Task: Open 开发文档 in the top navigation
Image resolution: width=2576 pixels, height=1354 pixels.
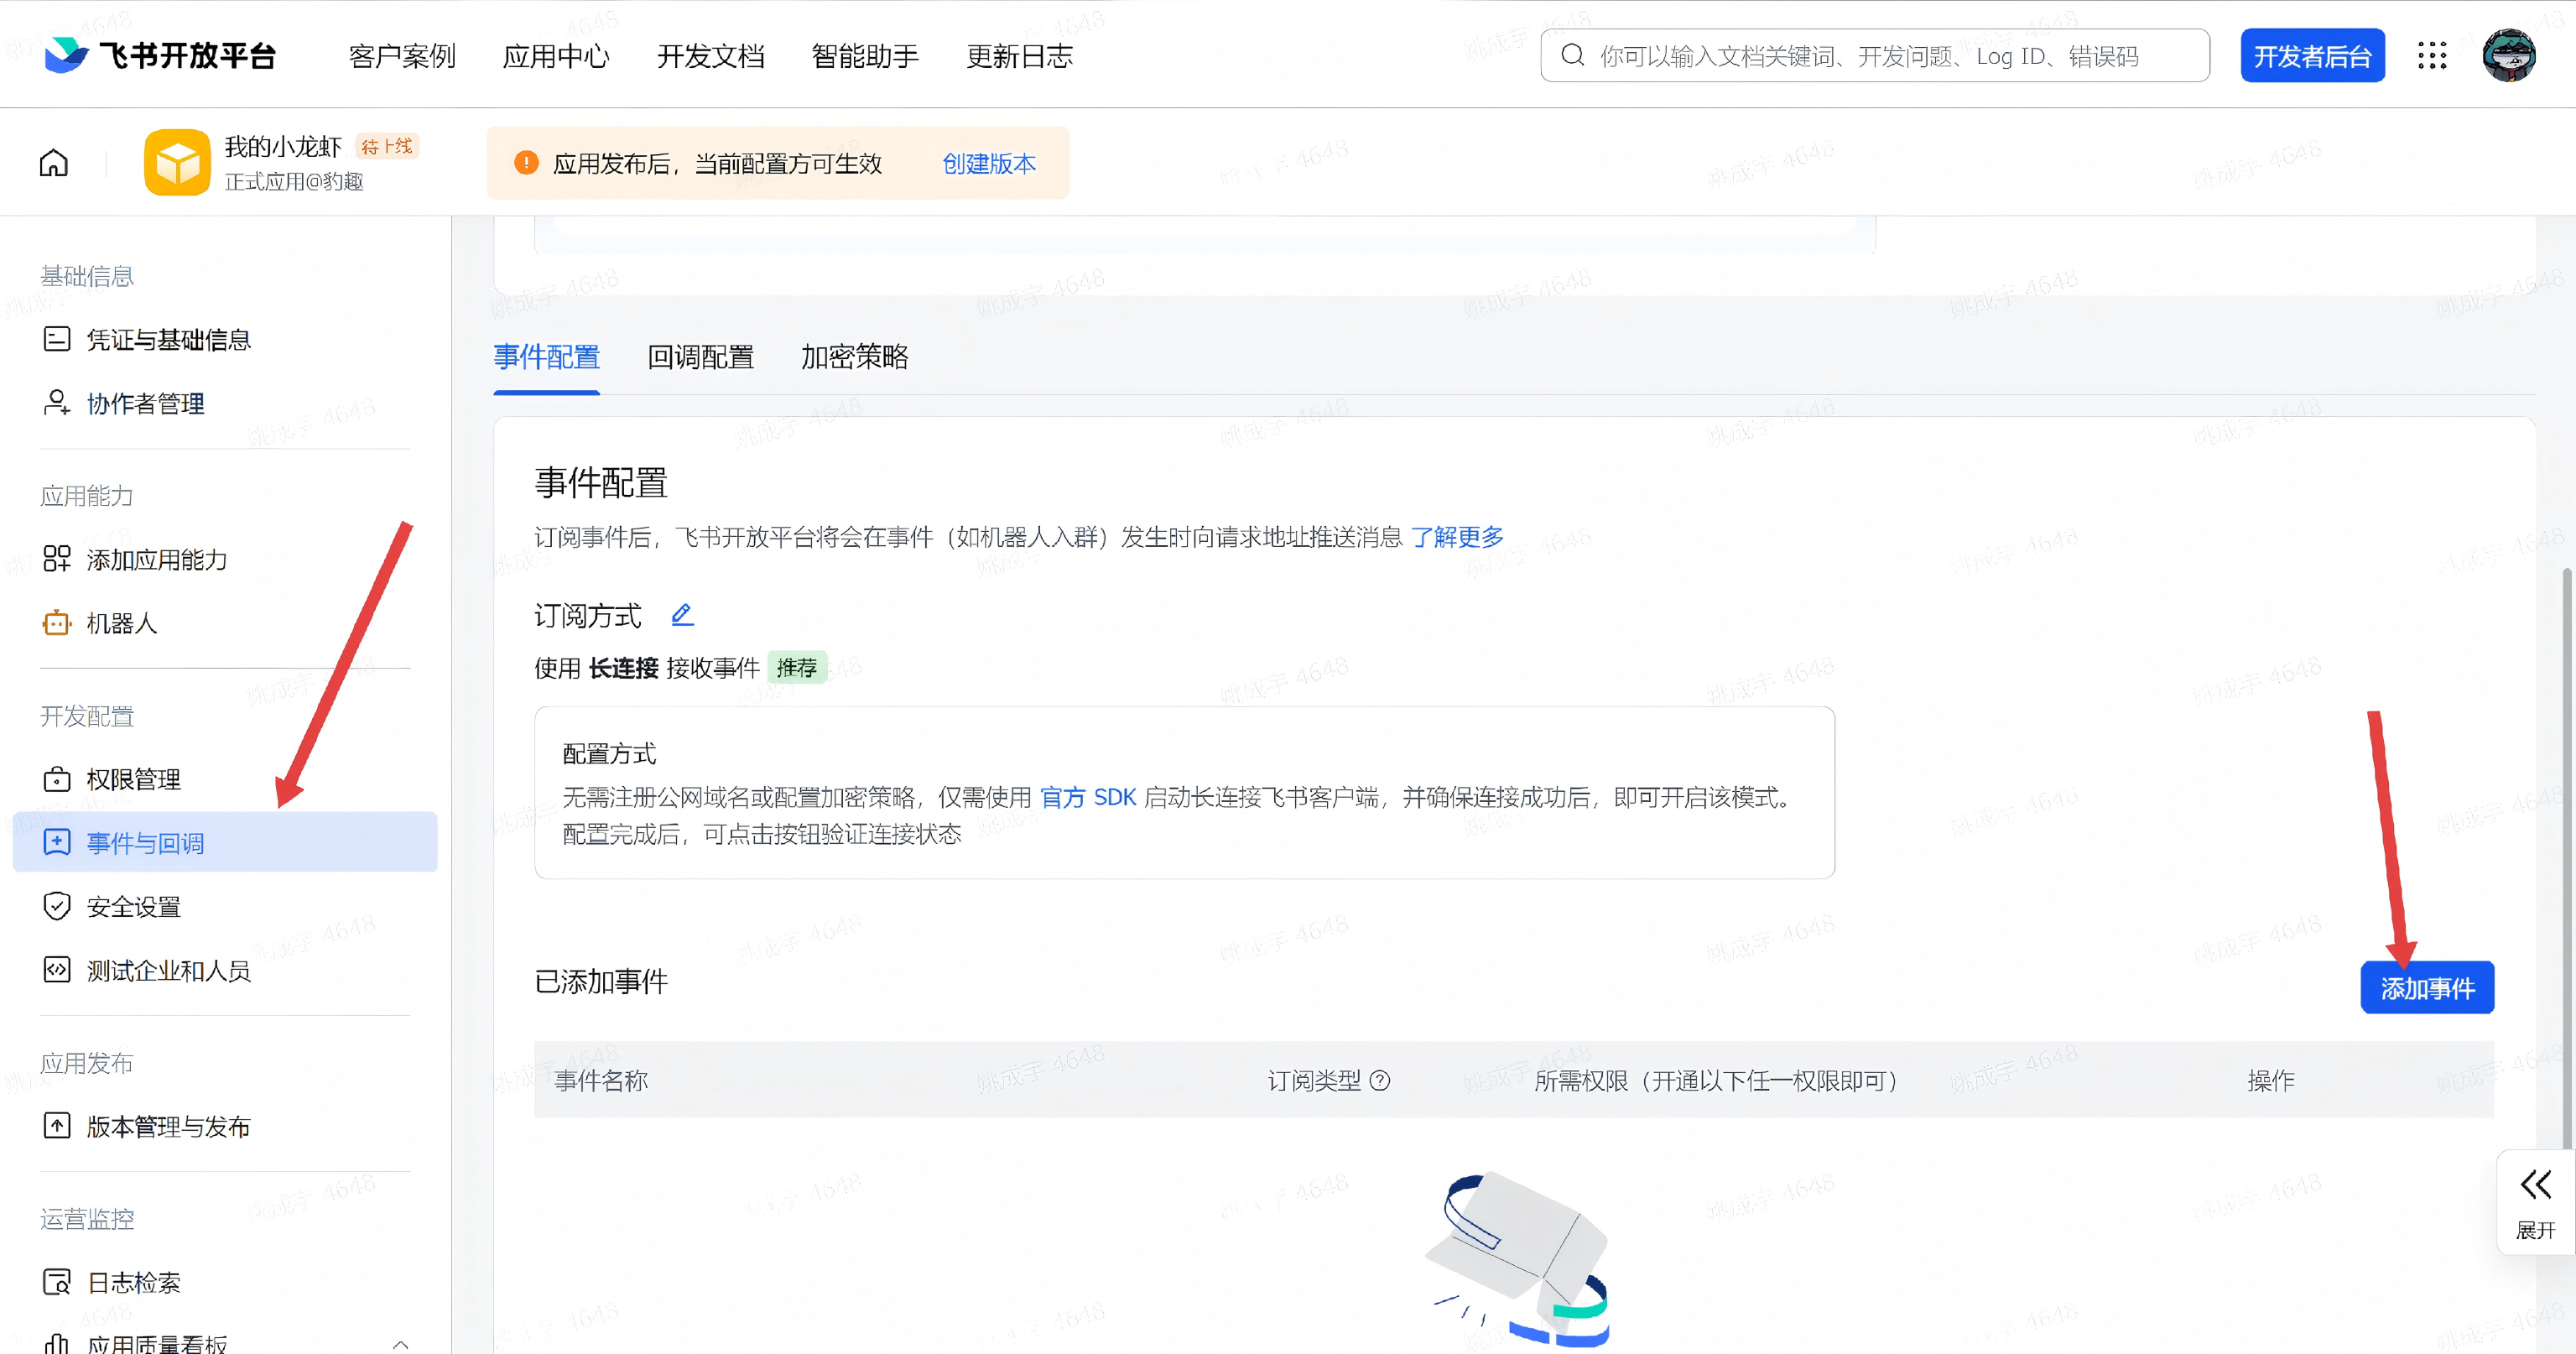Action: (710, 56)
